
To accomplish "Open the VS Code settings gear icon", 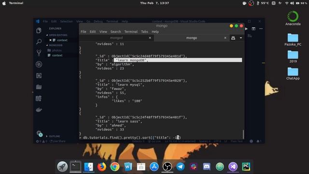I will coord(39,133).
